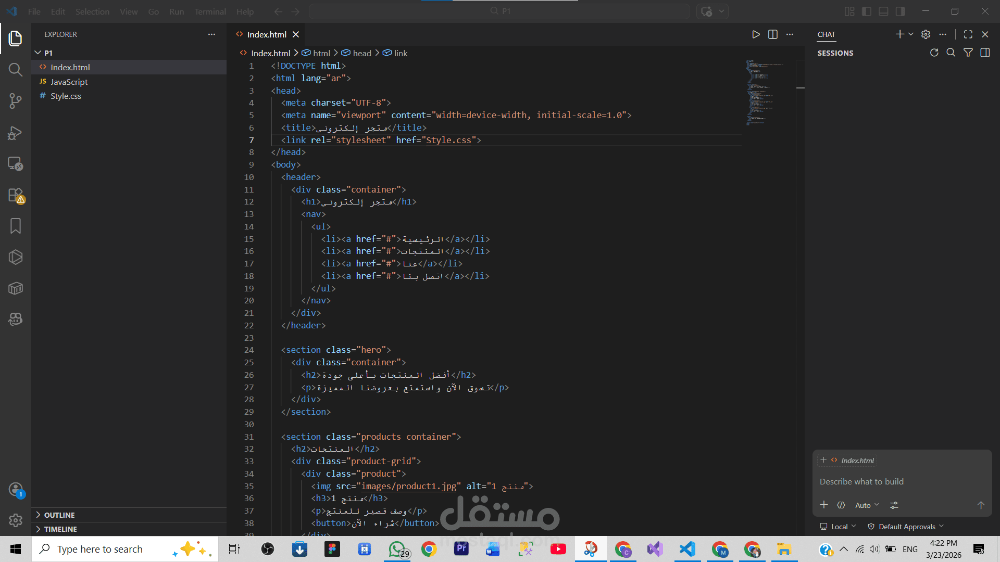1000x562 pixels.
Task: Open the Terminal menu
Action: [210, 11]
